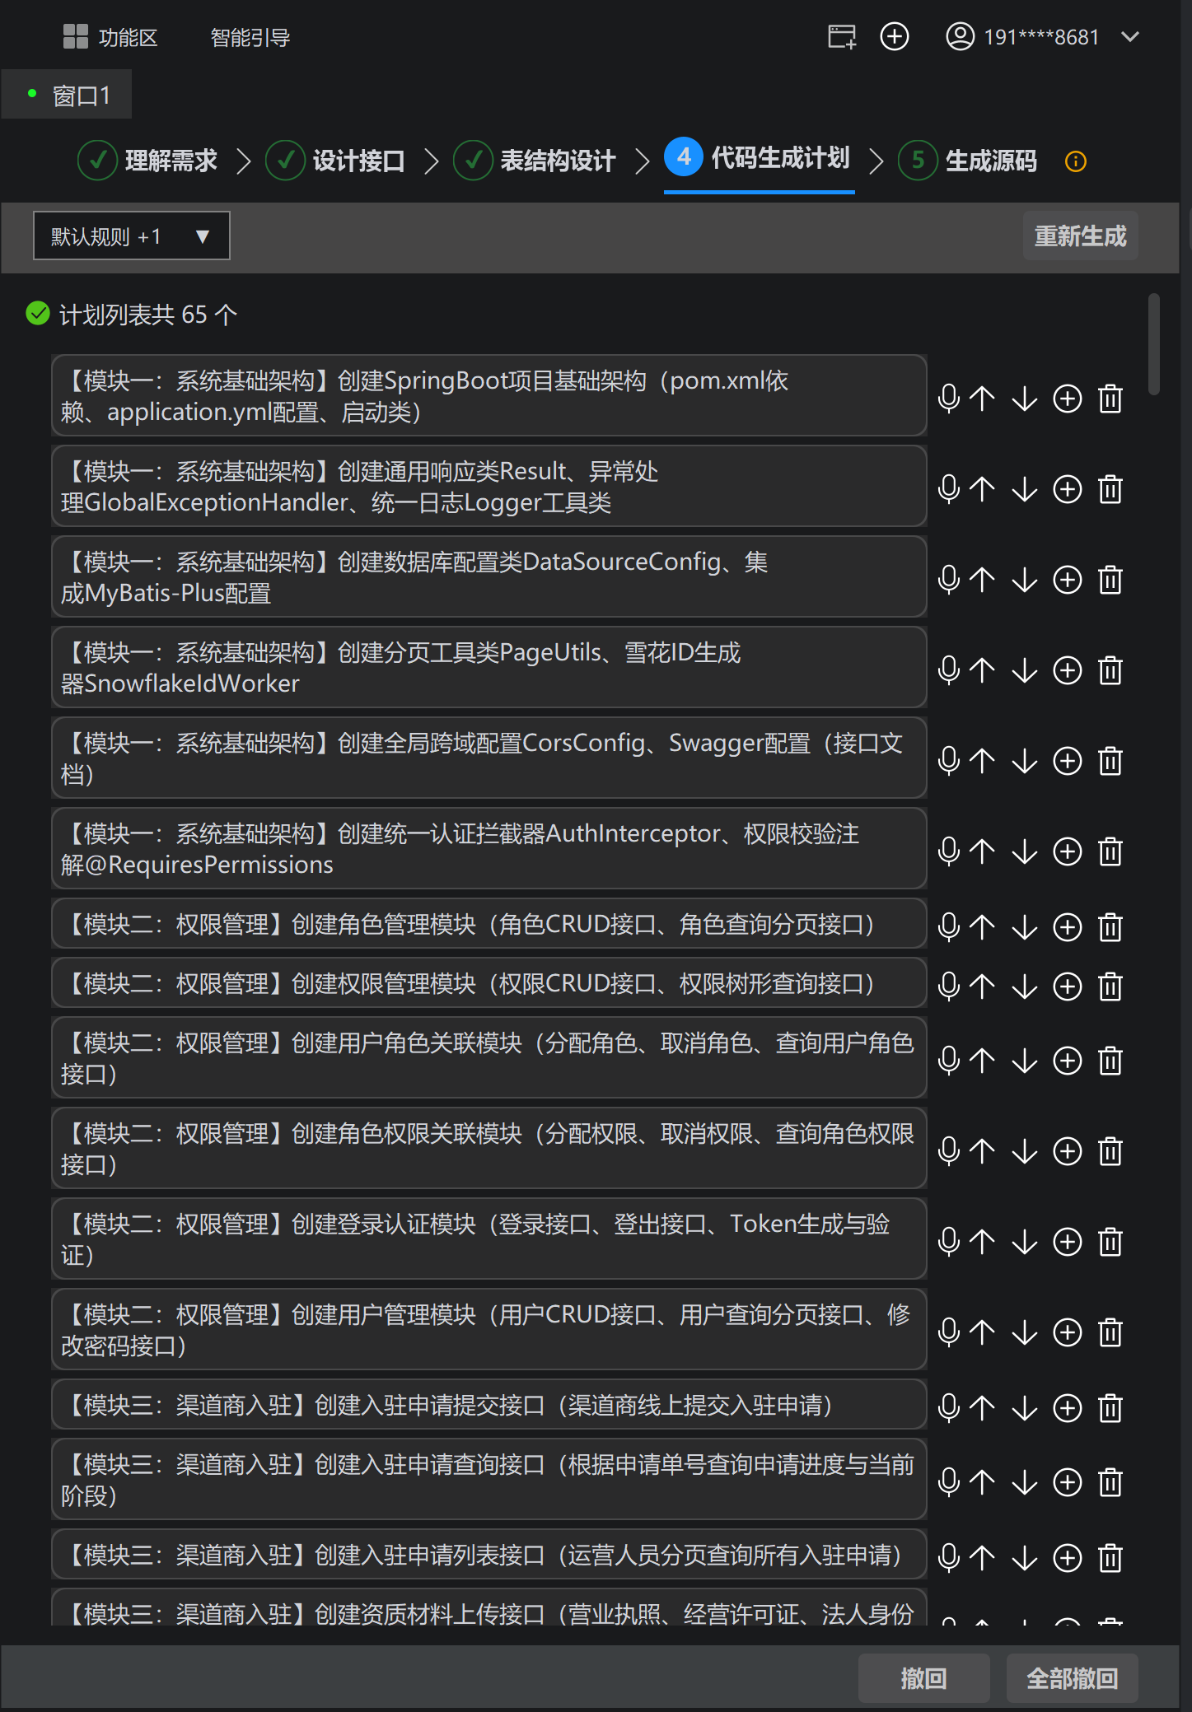Go to the 表结构设计 step

(x=535, y=160)
